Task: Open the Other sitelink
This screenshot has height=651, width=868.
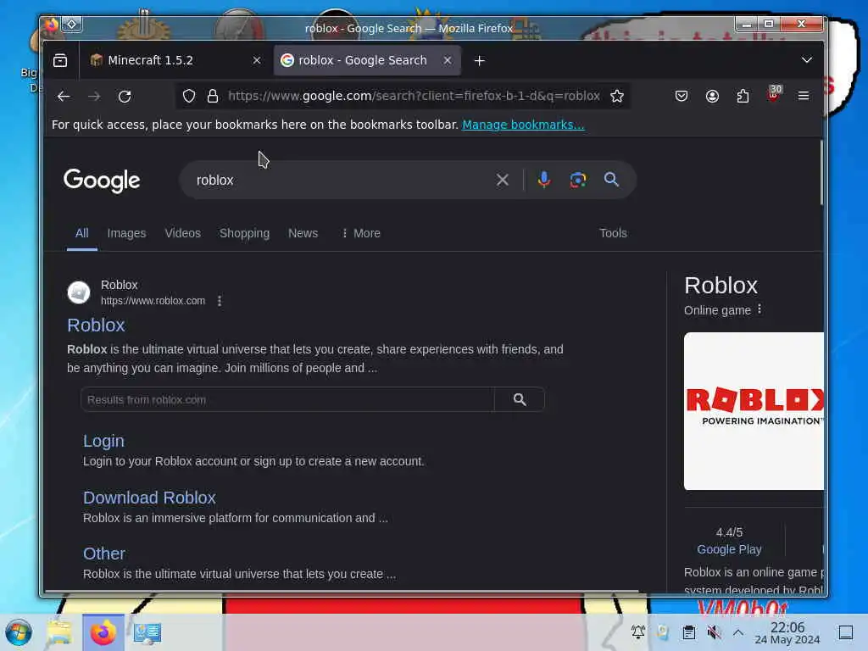Action: pos(104,554)
